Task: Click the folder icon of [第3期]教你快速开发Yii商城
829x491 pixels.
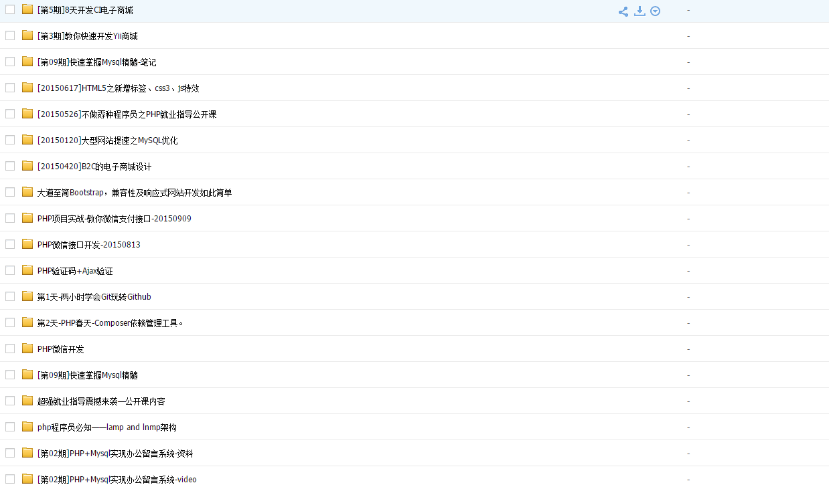Action: click(27, 35)
